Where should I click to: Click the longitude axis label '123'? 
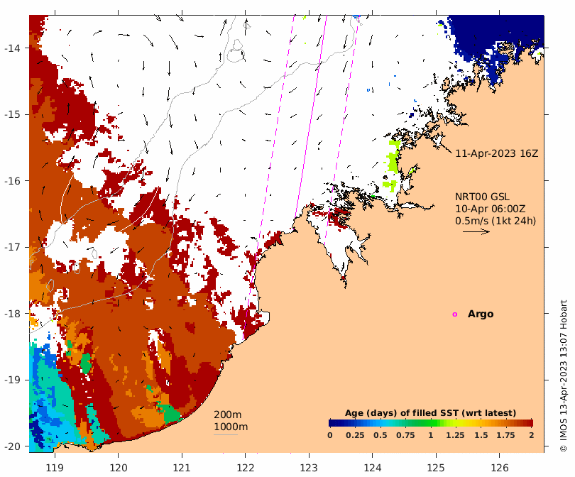tap(309, 468)
